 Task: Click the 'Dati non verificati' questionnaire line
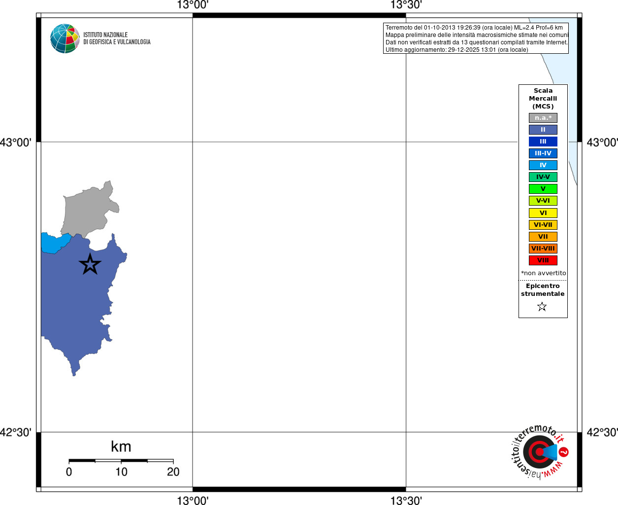pyautogui.click(x=476, y=42)
